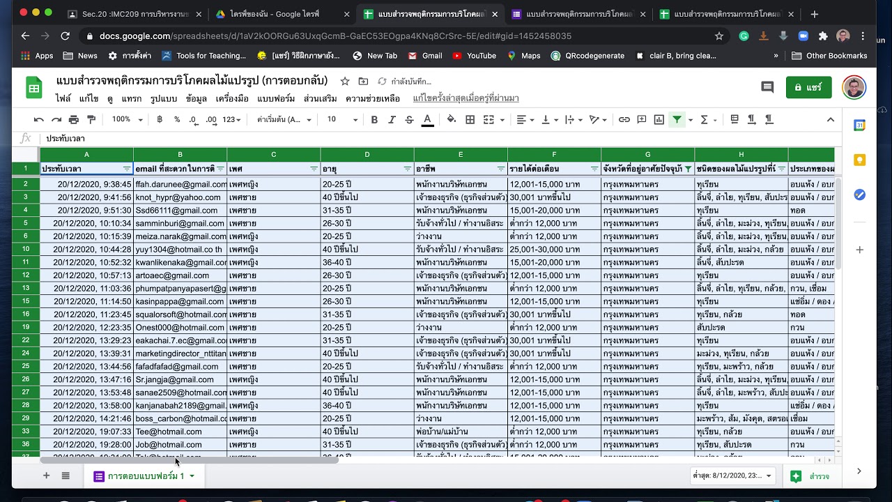Image resolution: width=892 pixels, height=502 pixels.
Task: Open the text rotation dropdown
Action: point(598,120)
